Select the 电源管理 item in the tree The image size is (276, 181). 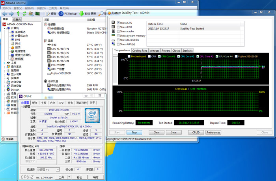20,51
